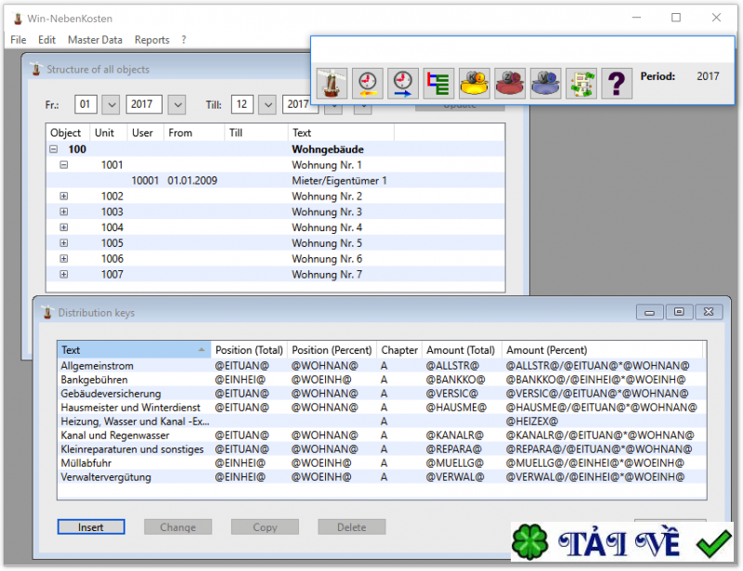Image resolution: width=743 pixels, height=571 pixels.
Task: Expand unit 1005 Wohnung Nr. 5
Action: coord(64,243)
